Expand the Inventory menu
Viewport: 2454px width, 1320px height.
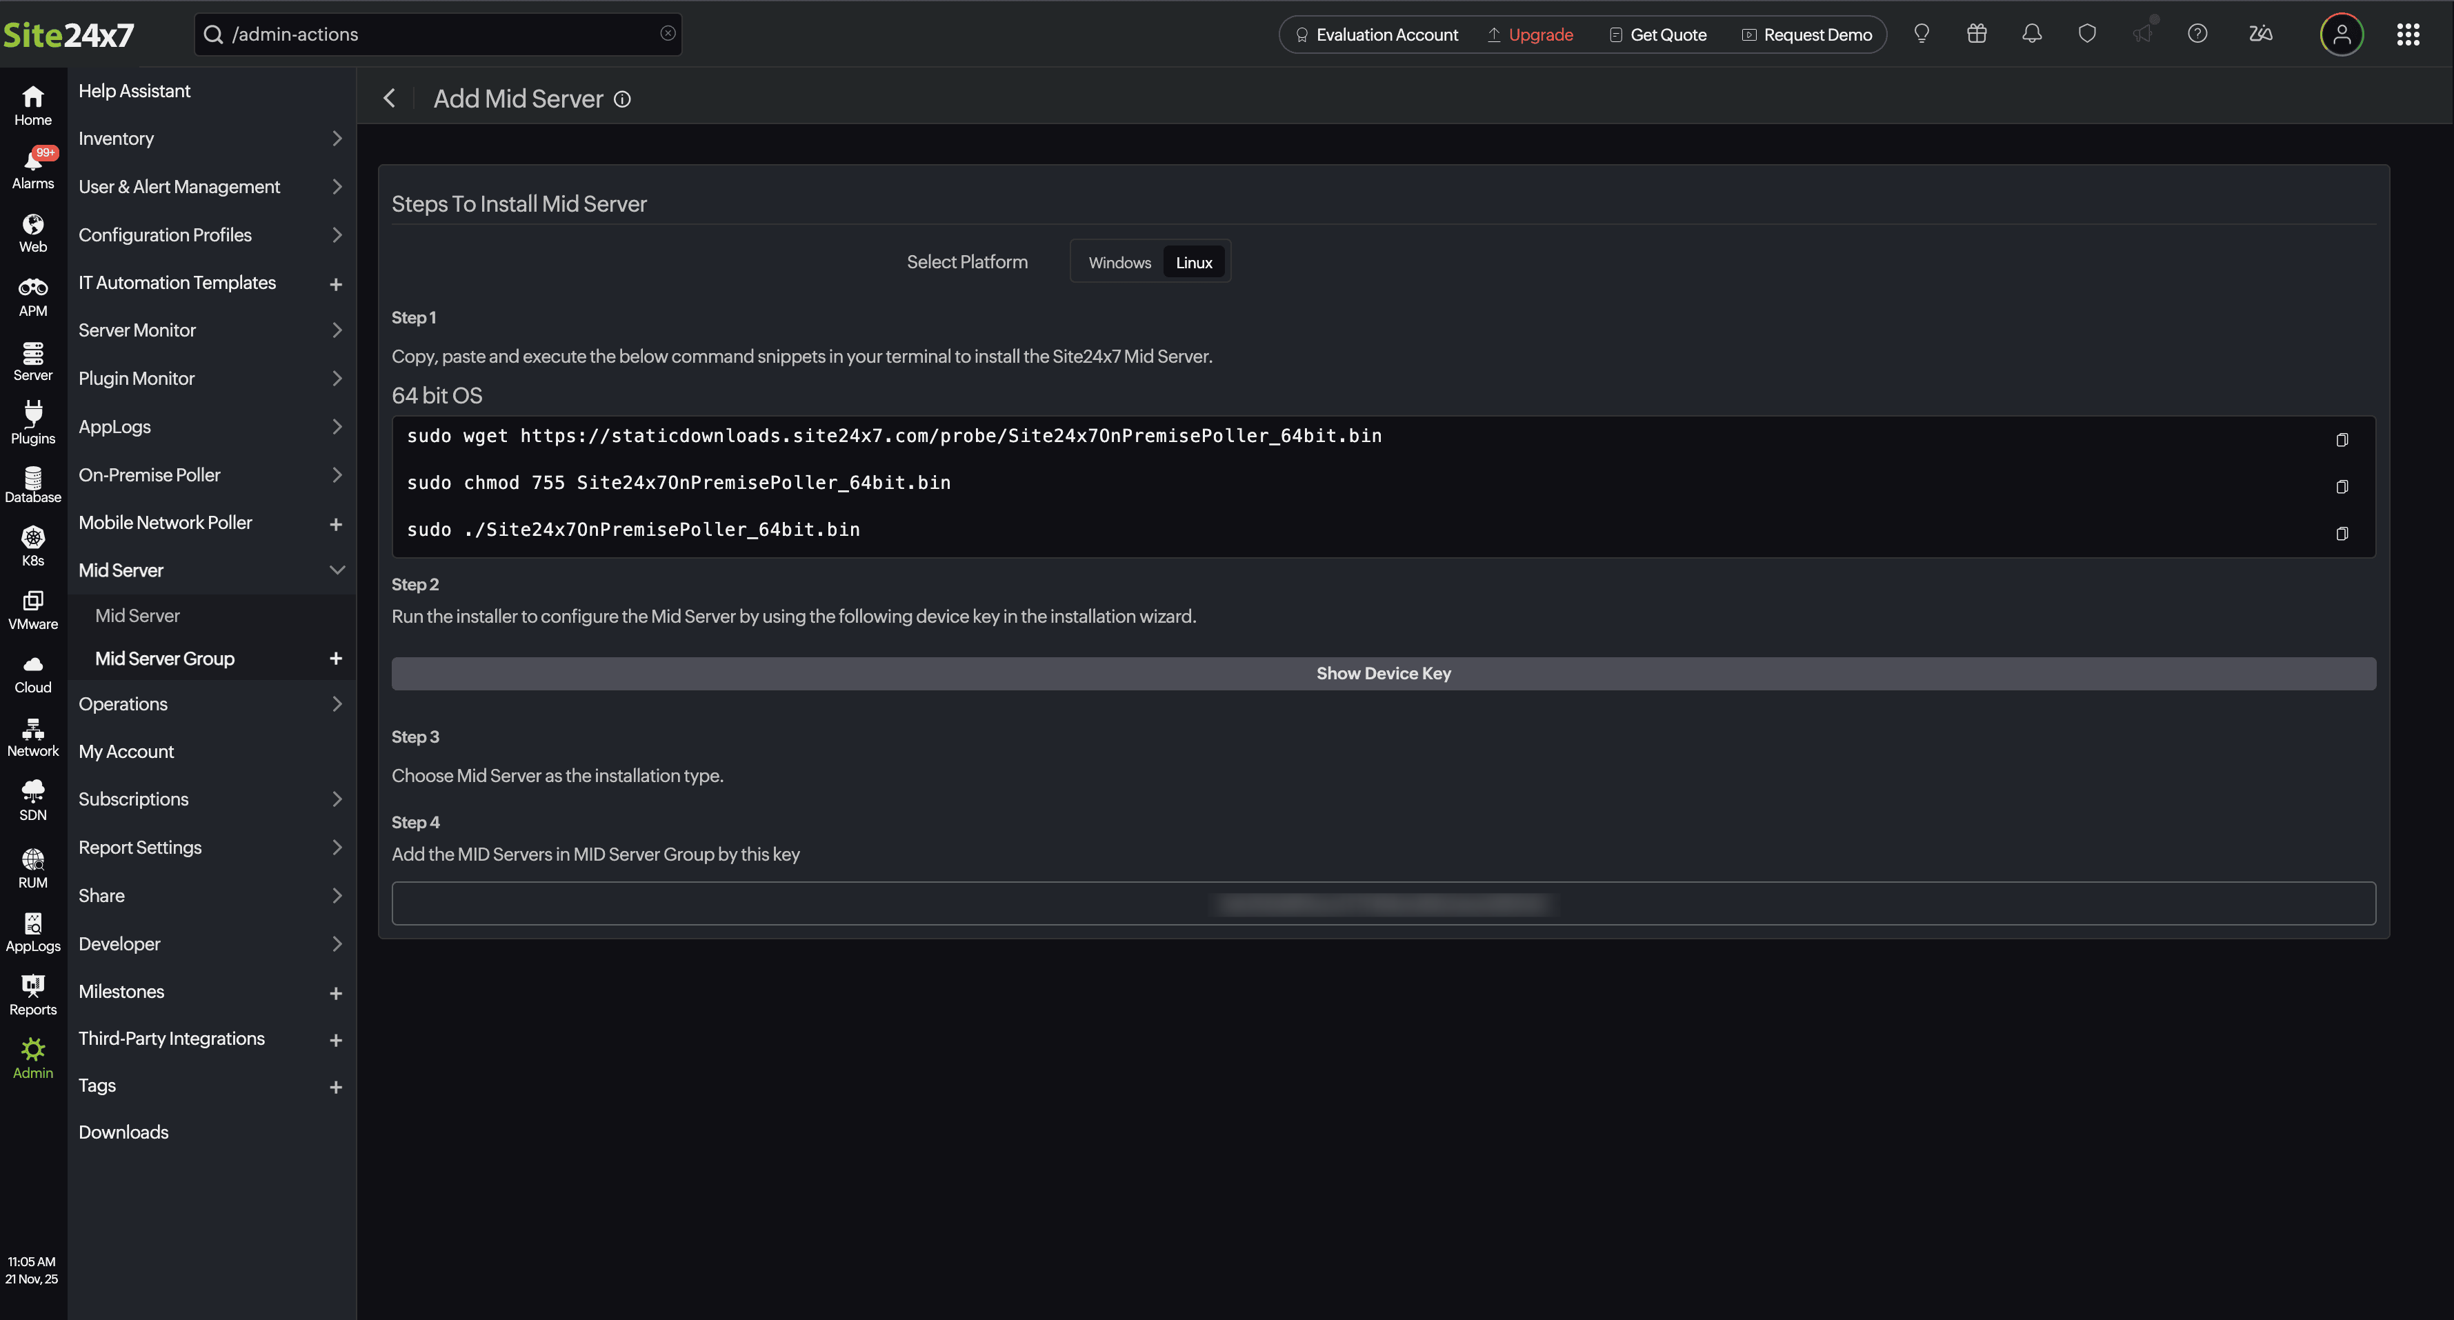pos(117,138)
